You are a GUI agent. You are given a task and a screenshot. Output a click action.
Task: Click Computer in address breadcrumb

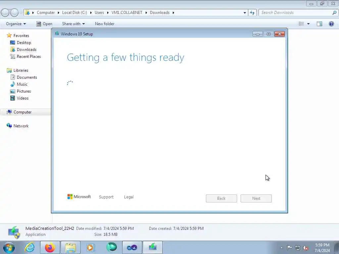[46, 13]
